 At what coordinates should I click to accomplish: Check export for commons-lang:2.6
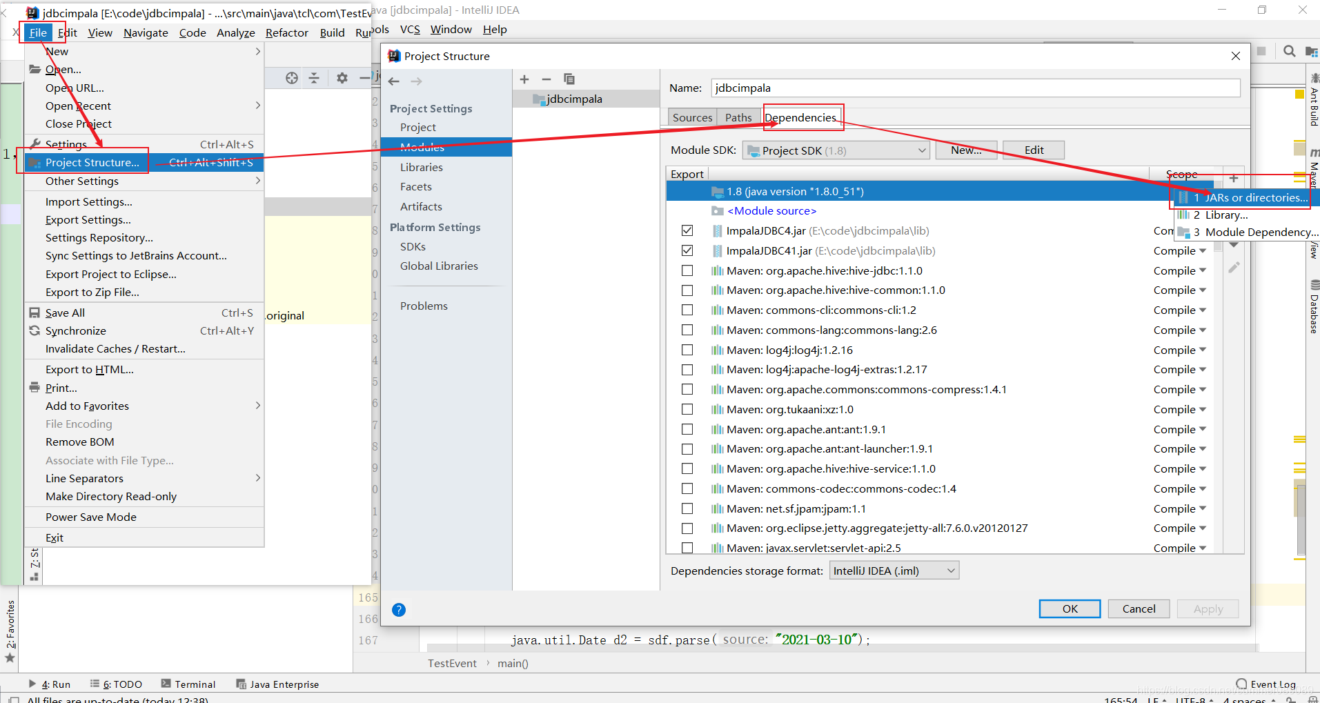pyautogui.click(x=687, y=330)
